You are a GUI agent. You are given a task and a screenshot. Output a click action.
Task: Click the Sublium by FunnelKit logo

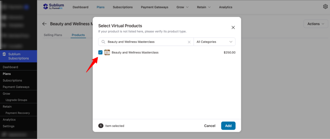(x=53, y=7)
